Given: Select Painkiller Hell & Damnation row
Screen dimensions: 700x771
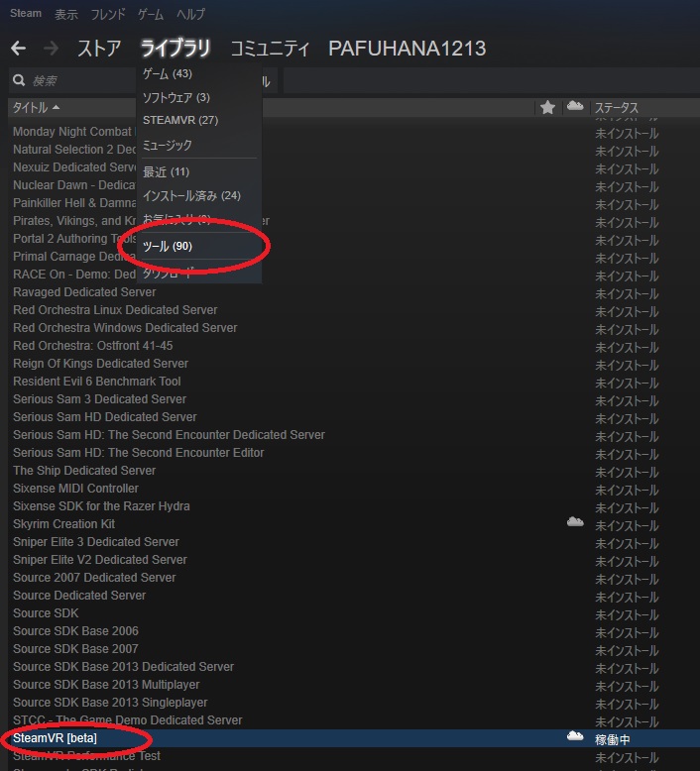Looking at the screenshot, I should (x=73, y=203).
